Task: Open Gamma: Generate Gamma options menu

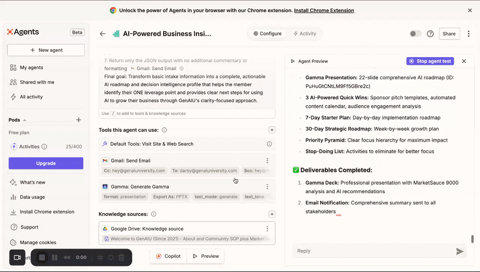Action: click(x=267, y=187)
